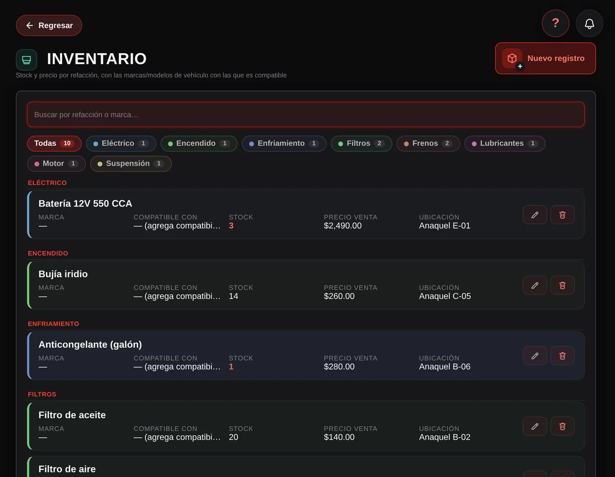
Task: Filter by Motor category
Action: pyautogui.click(x=56, y=163)
